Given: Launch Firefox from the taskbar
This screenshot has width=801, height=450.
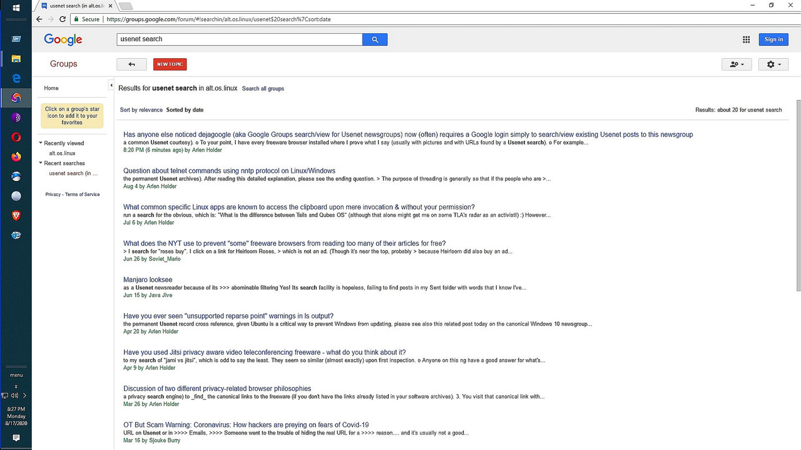Looking at the screenshot, I should [x=16, y=156].
